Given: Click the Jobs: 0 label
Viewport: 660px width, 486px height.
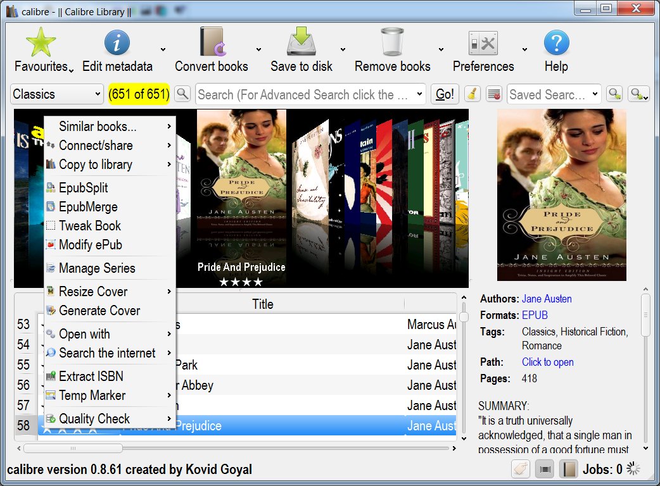Looking at the screenshot, I should 602,469.
